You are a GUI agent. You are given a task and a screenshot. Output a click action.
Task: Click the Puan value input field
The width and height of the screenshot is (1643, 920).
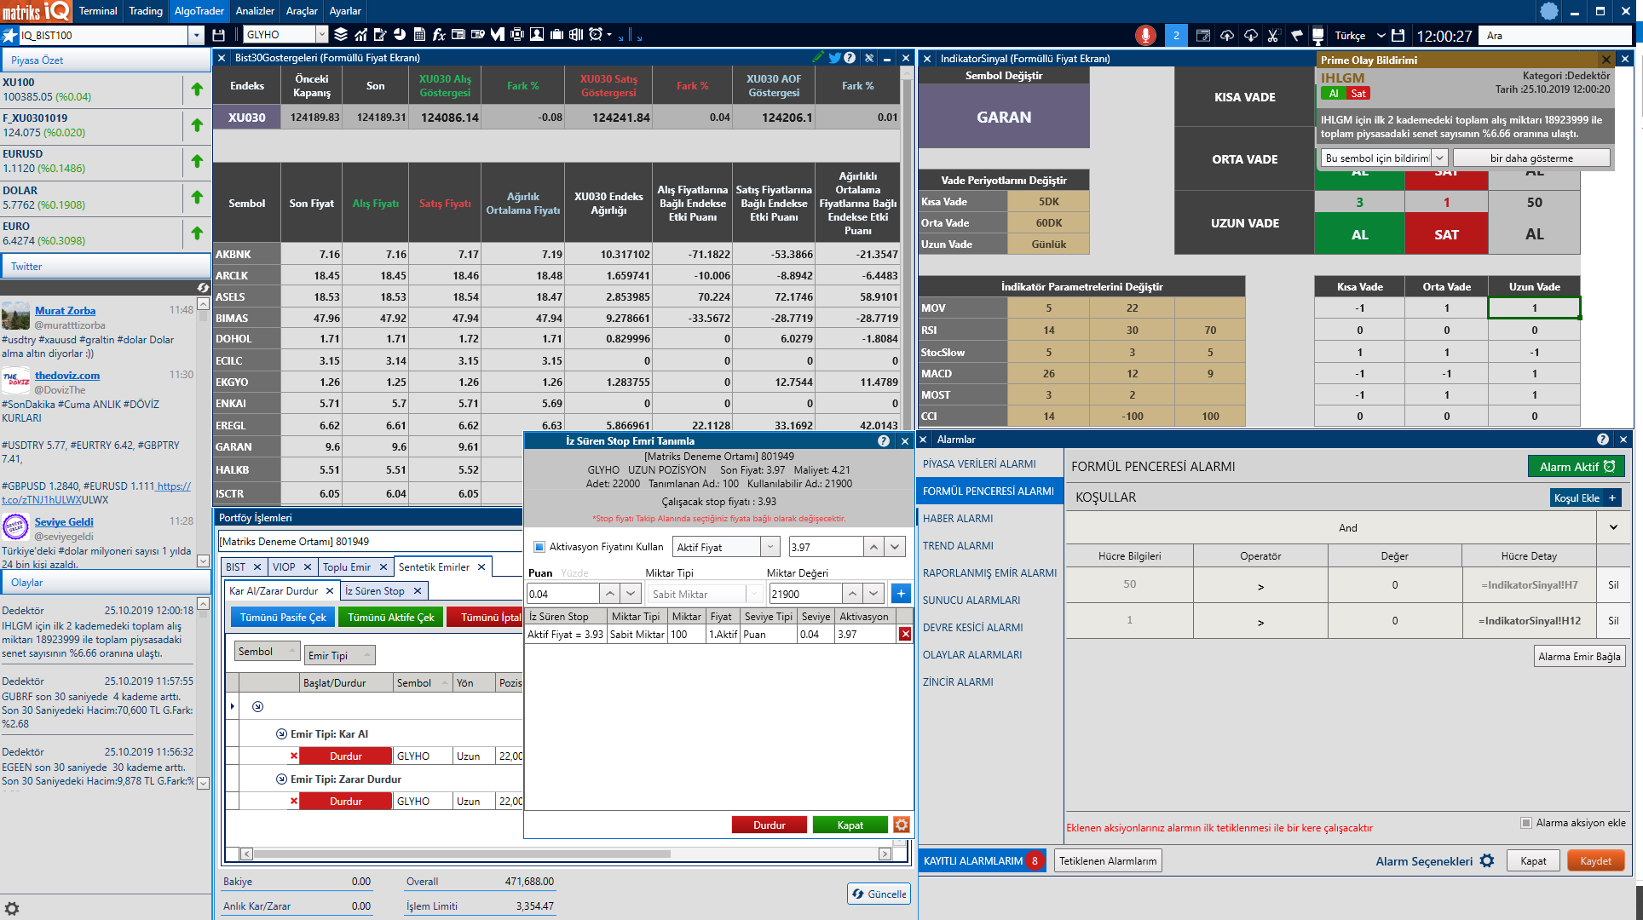point(562,594)
